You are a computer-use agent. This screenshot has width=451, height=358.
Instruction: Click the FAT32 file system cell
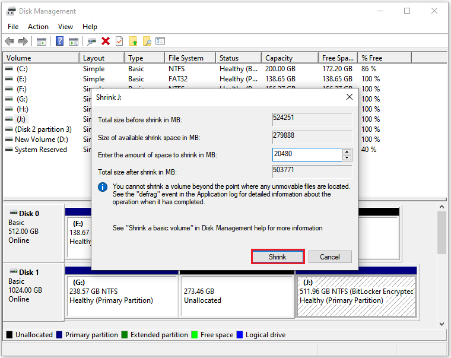[178, 79]
